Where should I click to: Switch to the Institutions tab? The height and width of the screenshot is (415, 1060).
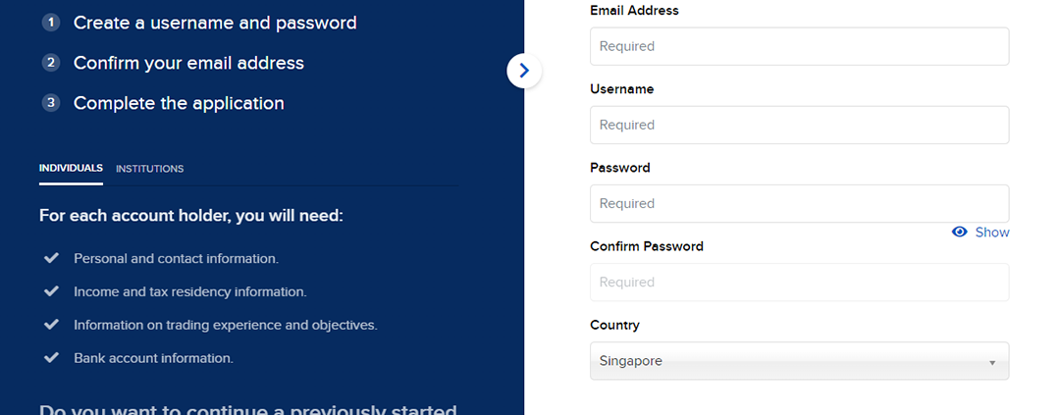point(149,169)
